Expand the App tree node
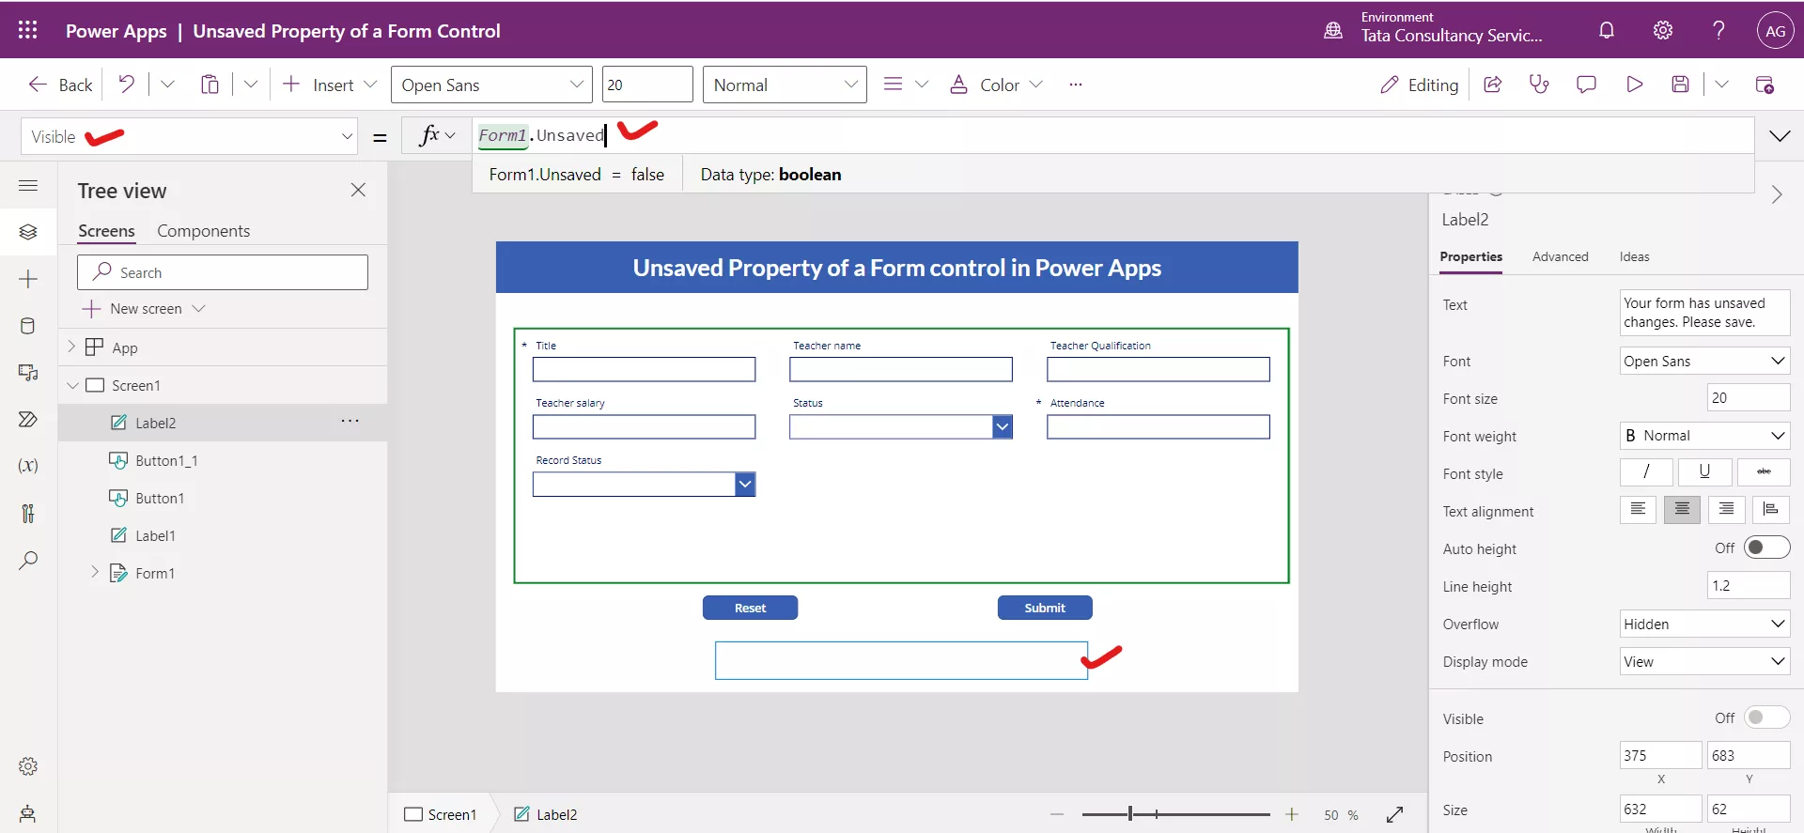This screenshot has height=833, width=1804. [x=71, y=347]
